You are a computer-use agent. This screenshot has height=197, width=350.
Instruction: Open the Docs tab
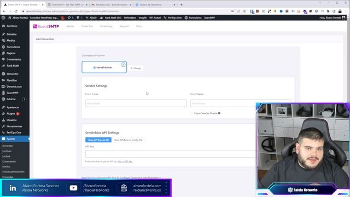tap(139, 26)
